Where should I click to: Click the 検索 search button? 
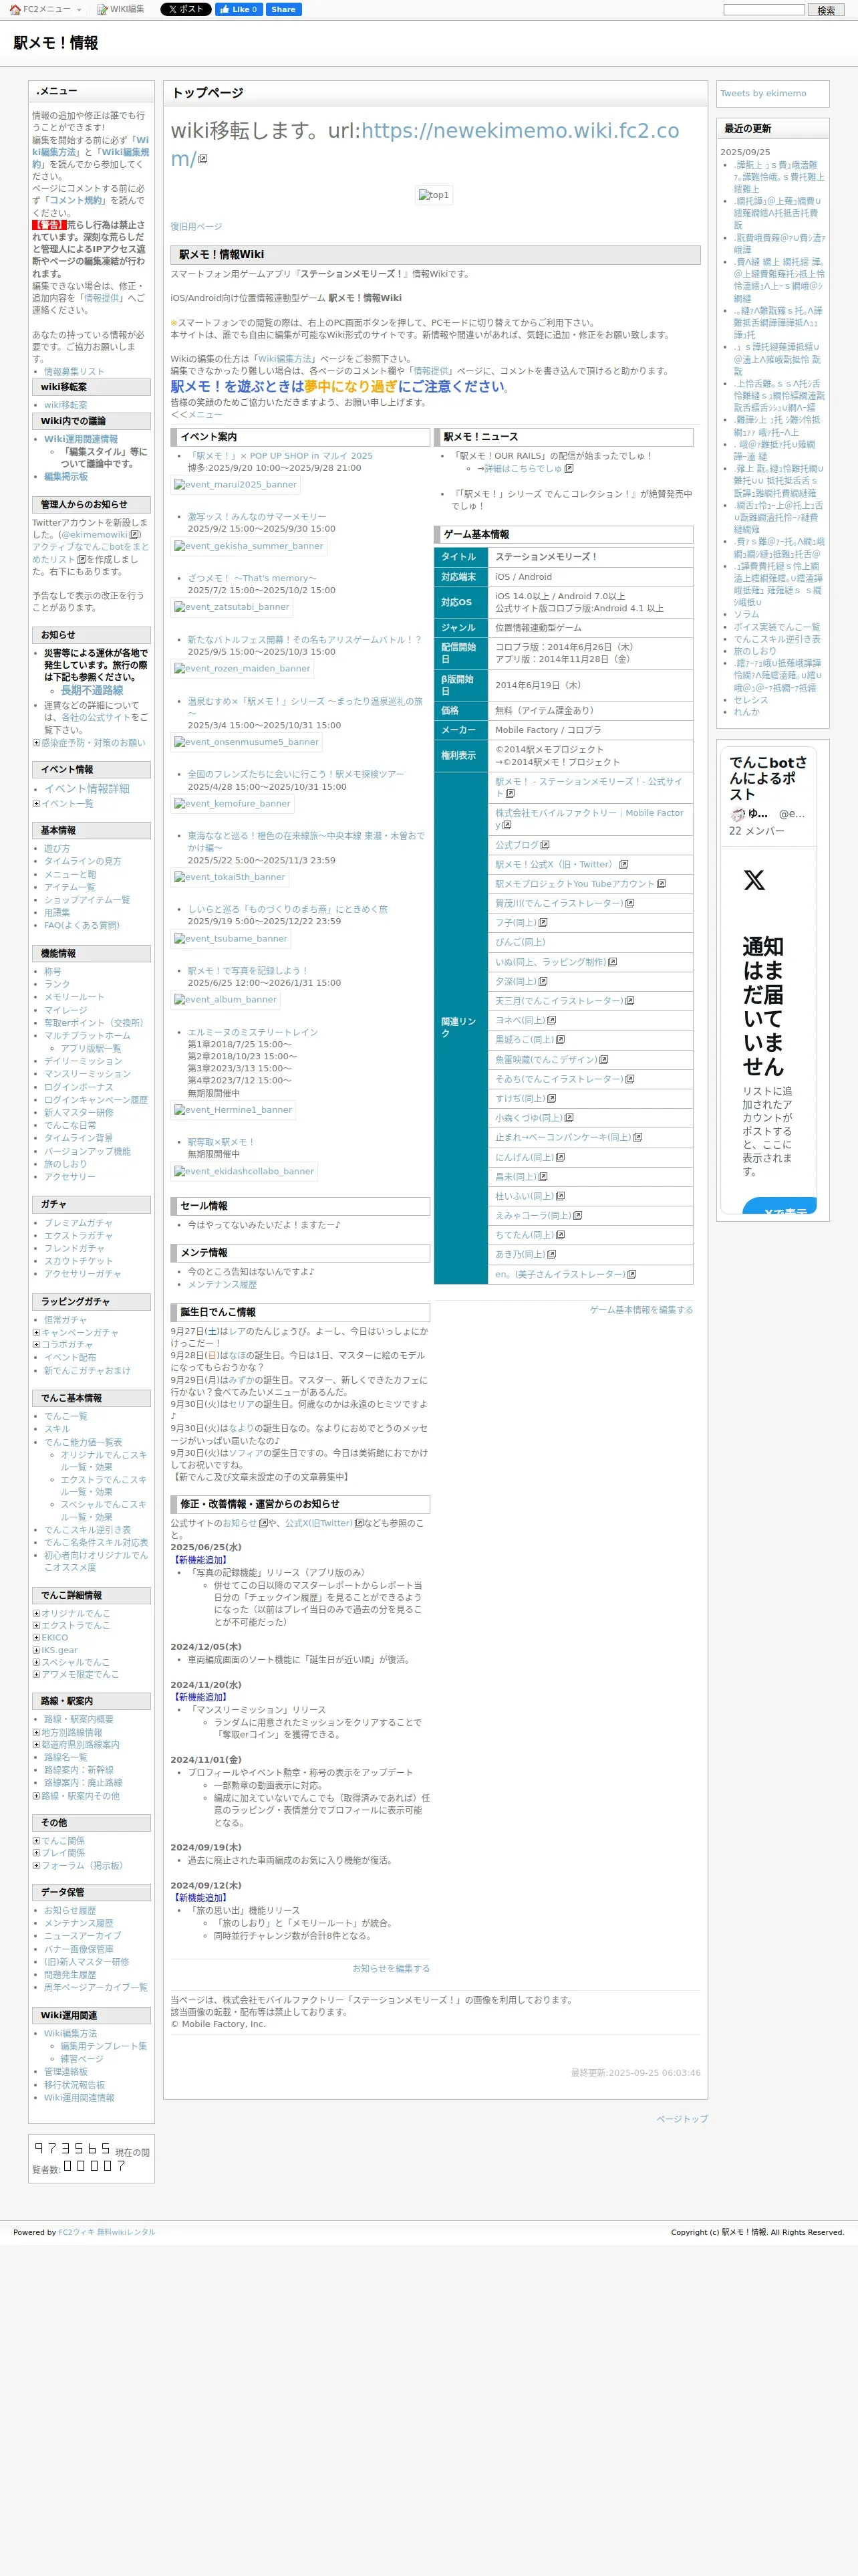826,10
